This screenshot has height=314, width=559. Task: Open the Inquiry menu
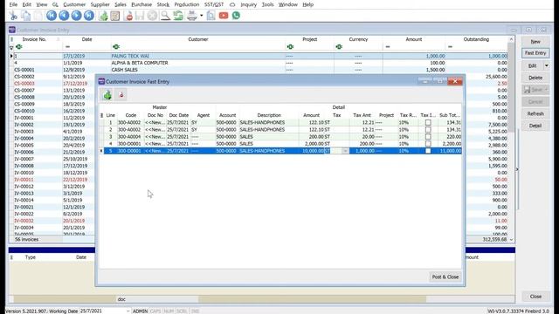[248, 4]
